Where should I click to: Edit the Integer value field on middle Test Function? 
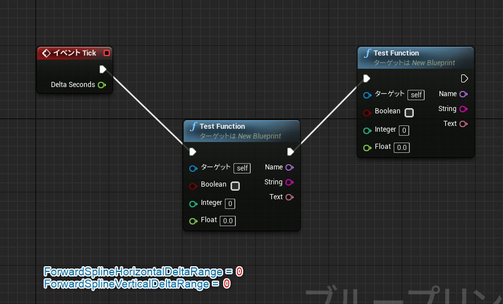click(x=230, y=203)
